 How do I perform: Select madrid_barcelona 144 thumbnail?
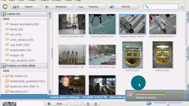(72, 24)
